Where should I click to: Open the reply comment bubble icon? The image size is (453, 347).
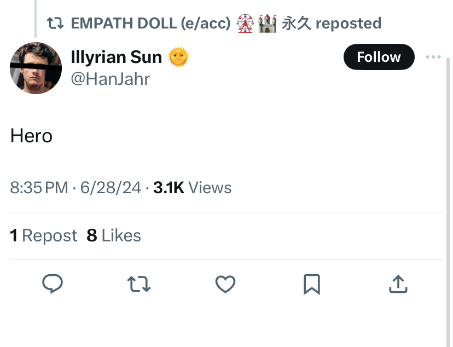tap(53, 284)
